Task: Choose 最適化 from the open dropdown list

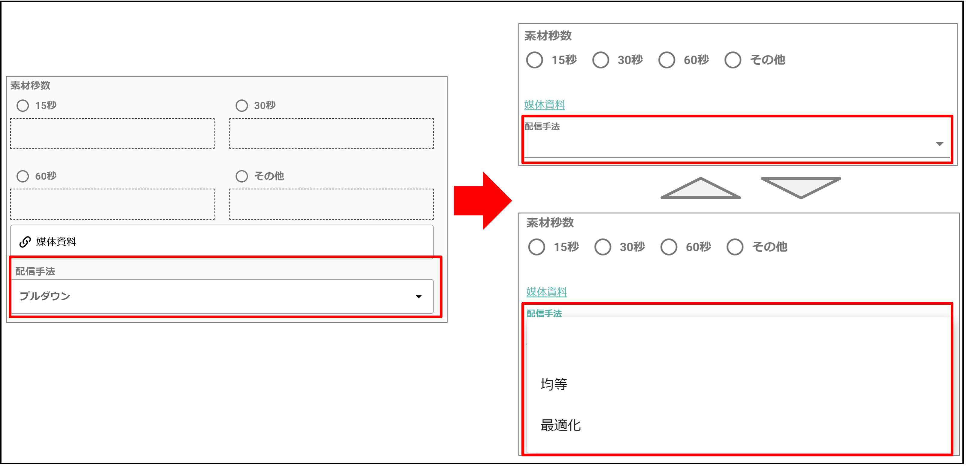Action: [x=739, y=425]
